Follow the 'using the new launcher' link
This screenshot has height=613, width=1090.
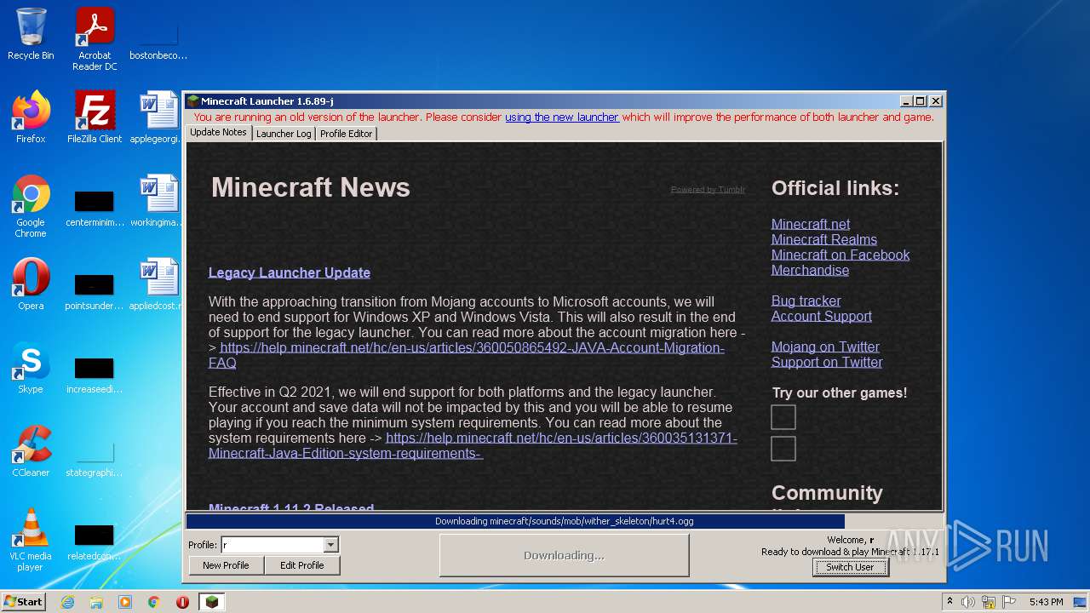[x=562, y=117]
